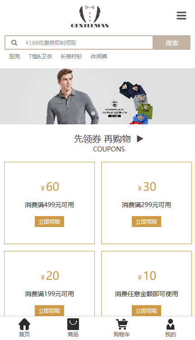The height and width of the screenshot is (340, 195).
Task: Open the hamburger menu icon
Action: (x=181, y=16)
